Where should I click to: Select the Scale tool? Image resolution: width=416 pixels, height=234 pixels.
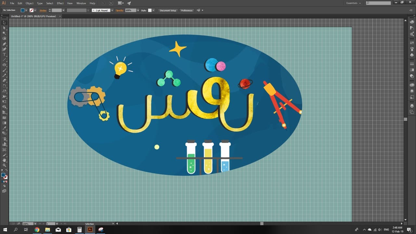coord(4,91)
